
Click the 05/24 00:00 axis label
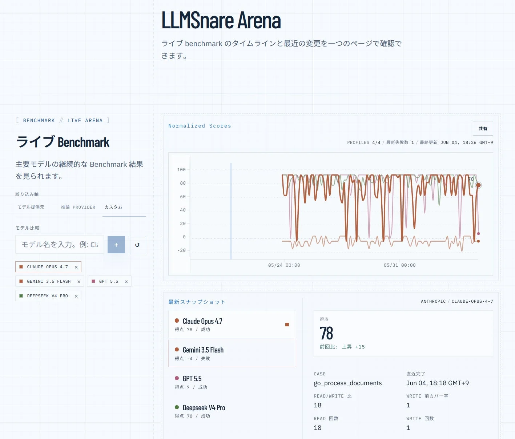point(284,265)
